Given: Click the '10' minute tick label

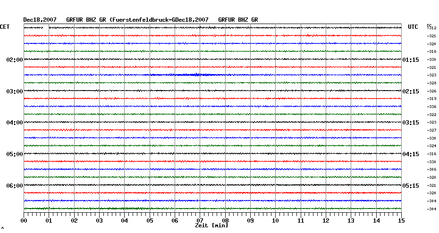Looking at the screenshot, I should 276,220.
